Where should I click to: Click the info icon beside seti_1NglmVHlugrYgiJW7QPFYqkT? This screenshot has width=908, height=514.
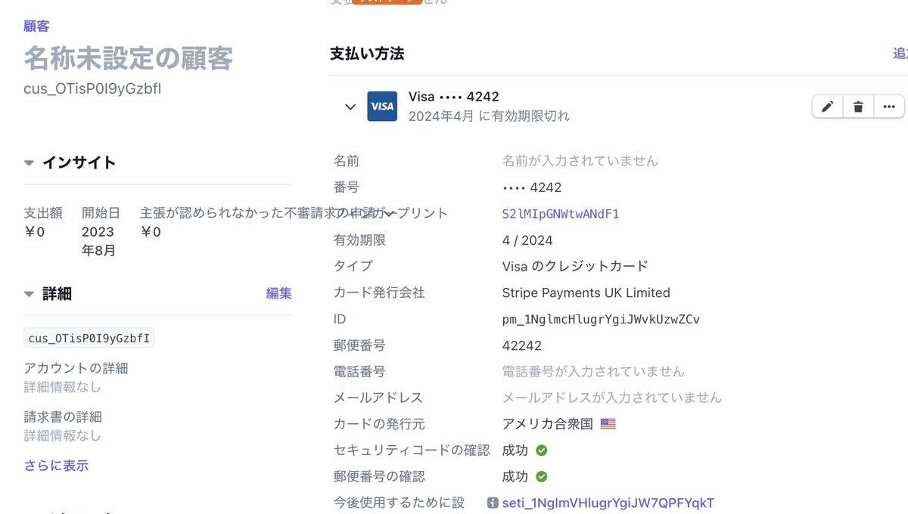(493, 503)
